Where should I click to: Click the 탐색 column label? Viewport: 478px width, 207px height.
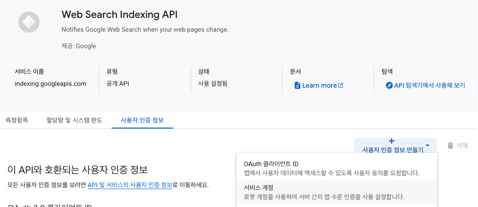tap(387, 72)
